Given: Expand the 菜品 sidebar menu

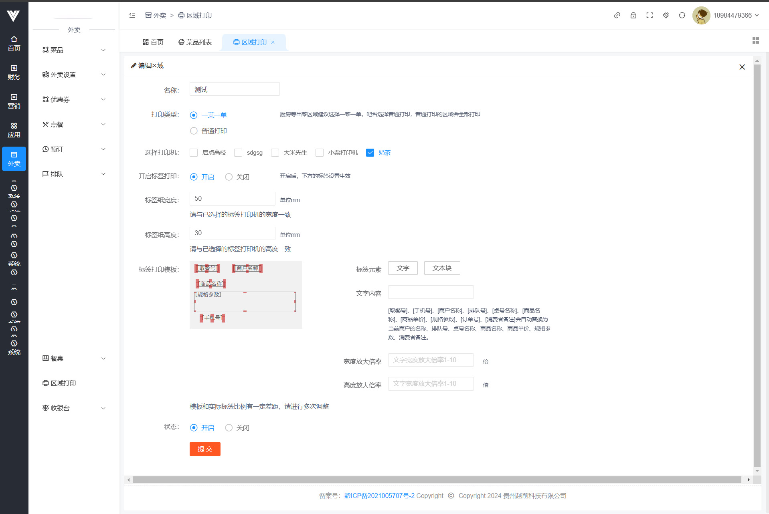Looking at the screenshot, I should tap(74, 50).
